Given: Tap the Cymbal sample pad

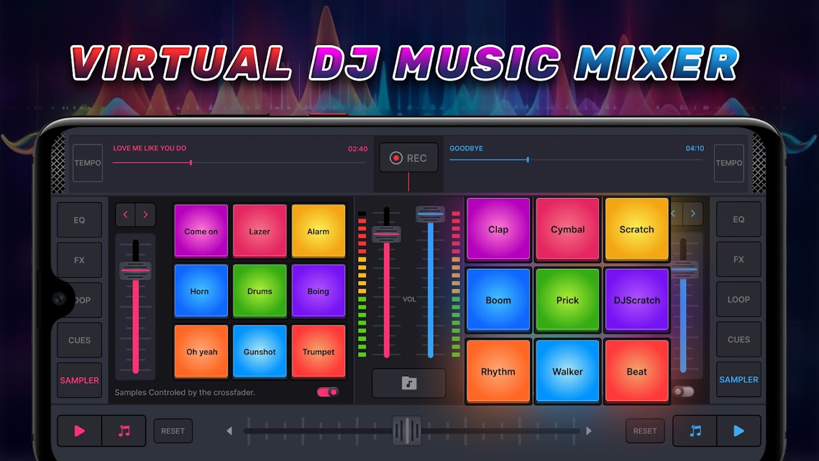Looking at the screenshot, I should (x=568, y=229).
